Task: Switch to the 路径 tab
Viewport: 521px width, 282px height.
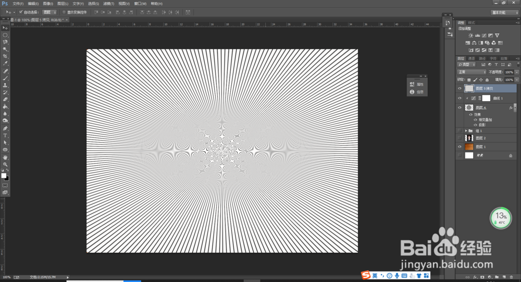Action: [x=482, y=58]
